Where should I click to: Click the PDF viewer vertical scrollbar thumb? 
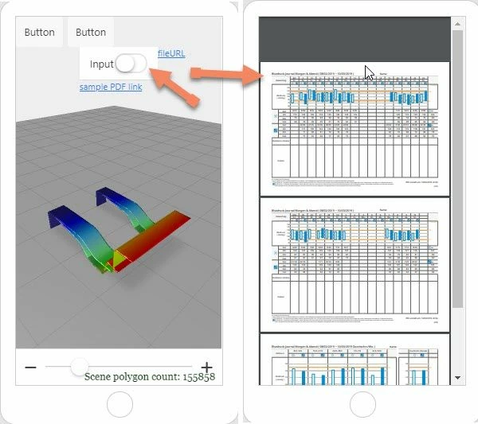pos(457,169)
